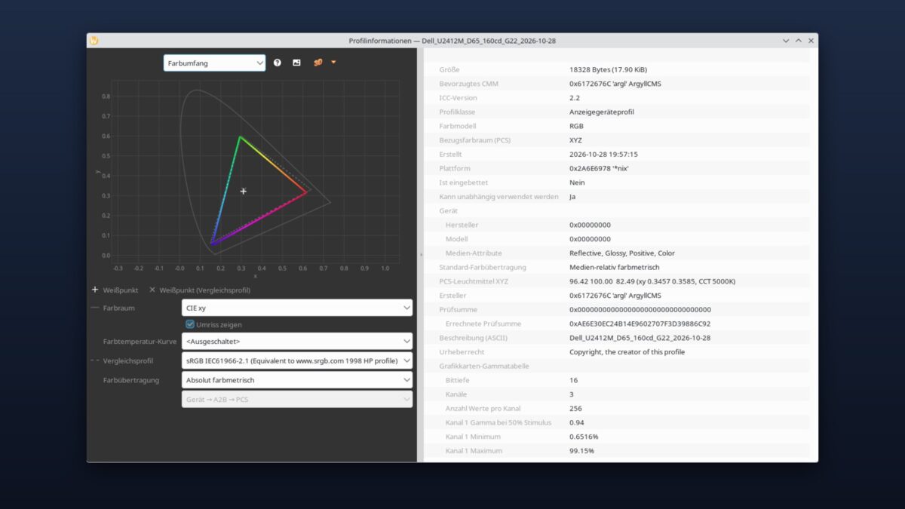This screenshot has width=905, height=509.
Task: Open the Farbraum CIE xy dropdown
Action: point(297,308)
